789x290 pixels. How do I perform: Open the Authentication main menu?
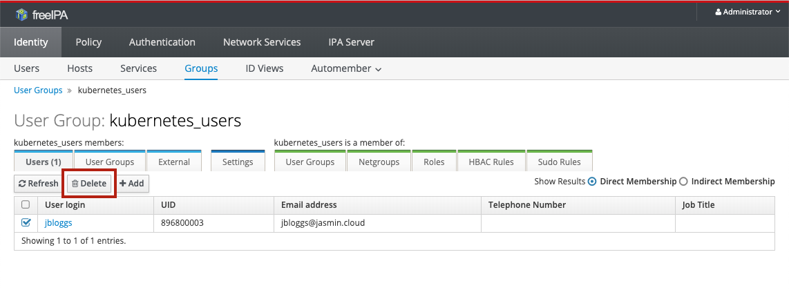pyautogui.click(x=162, y=42)
